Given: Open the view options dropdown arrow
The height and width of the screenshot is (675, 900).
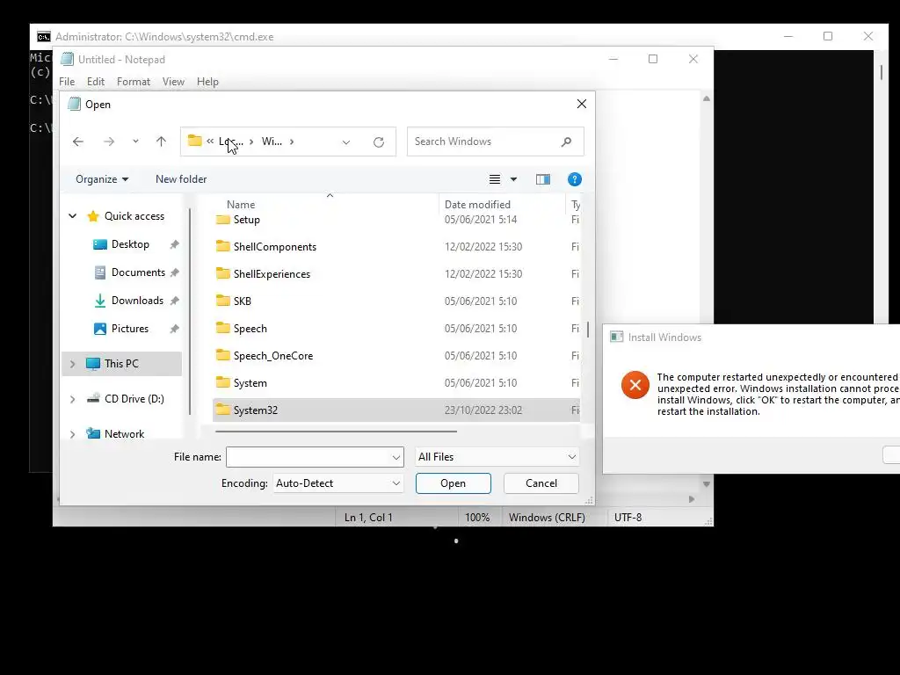Looking at the screenshot, I should 513,179.
